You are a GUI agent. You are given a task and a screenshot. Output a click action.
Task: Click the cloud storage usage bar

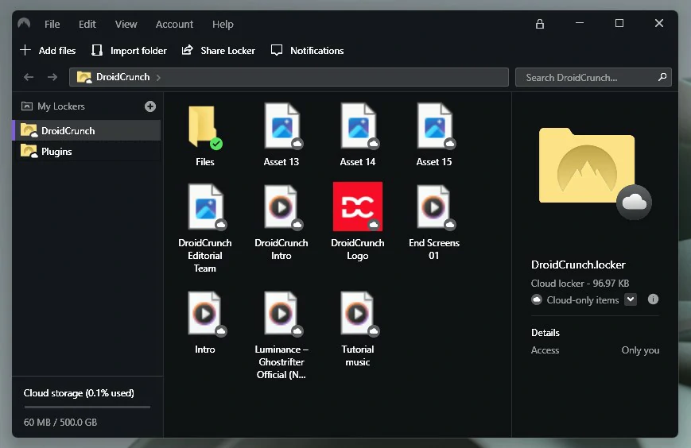tap(87, 407)
